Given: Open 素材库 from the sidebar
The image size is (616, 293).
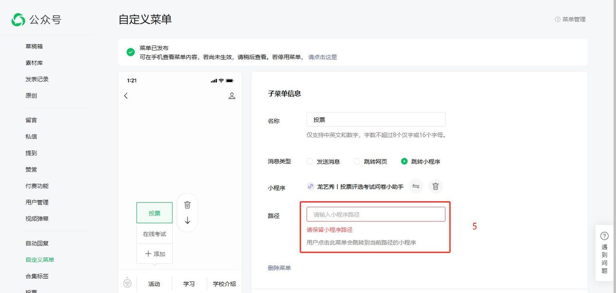Looking at the screenshot, I should [x=32, y=63].
